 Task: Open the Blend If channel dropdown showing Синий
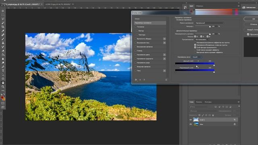click(197, 57)
